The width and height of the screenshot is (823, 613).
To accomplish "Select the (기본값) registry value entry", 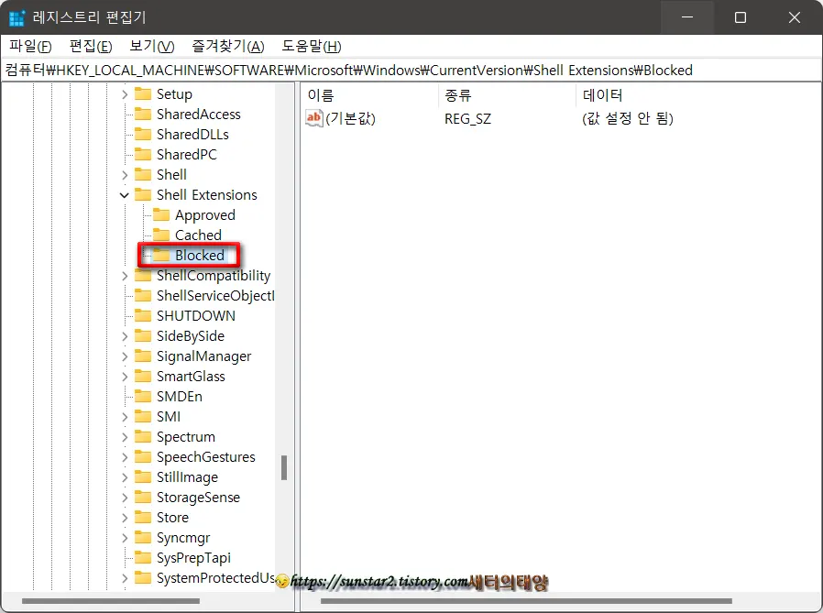I will 351,118.
